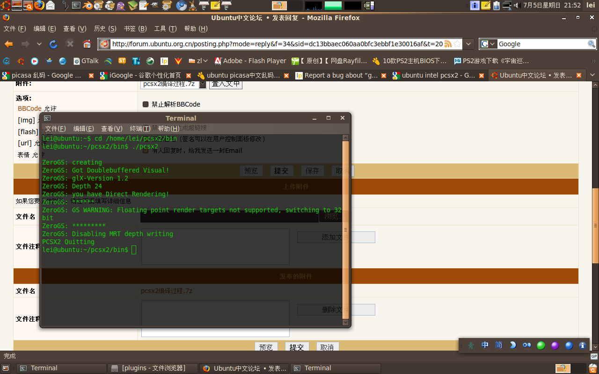Click Terminal window vertical scrollbar
Image resolution: width=599 pixels, height=374 pixels.
point(346,230)
